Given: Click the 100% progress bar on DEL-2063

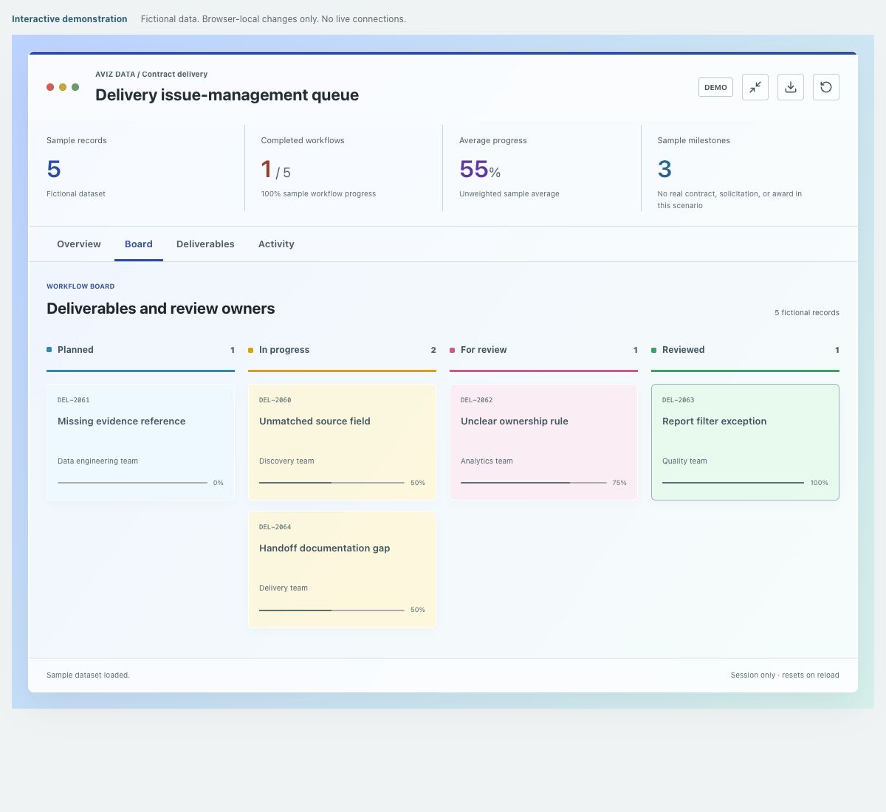Looking at the screenshot, I should (733, 483).
